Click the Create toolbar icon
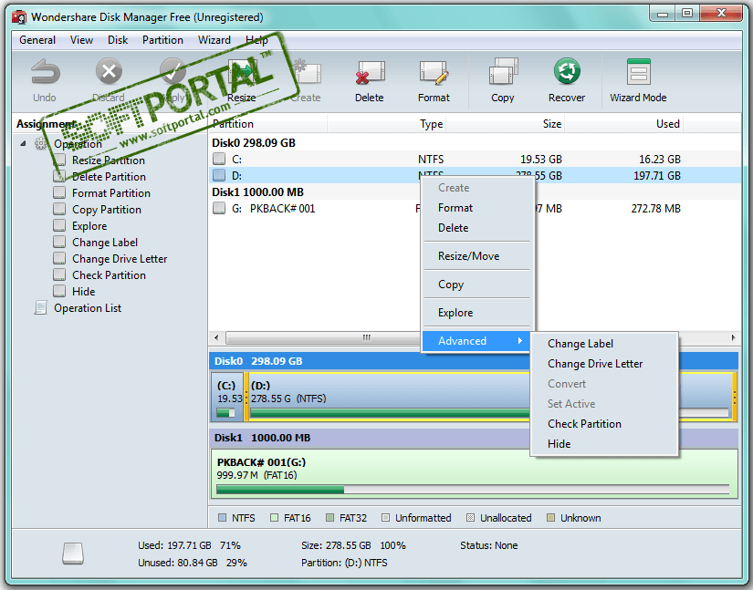This screenshot has width=753, height=590. 307,72
